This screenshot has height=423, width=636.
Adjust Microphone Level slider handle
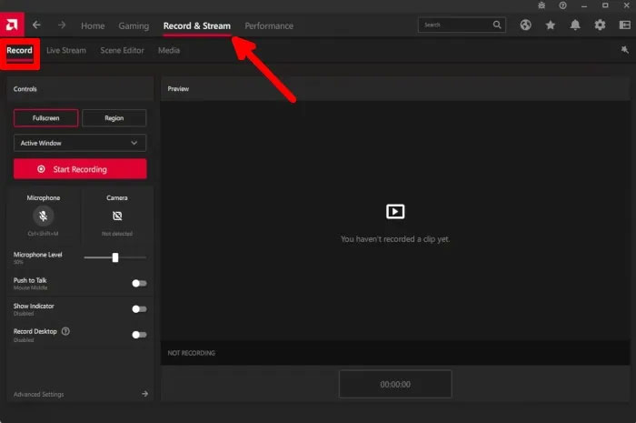click(x=115, y=257)
